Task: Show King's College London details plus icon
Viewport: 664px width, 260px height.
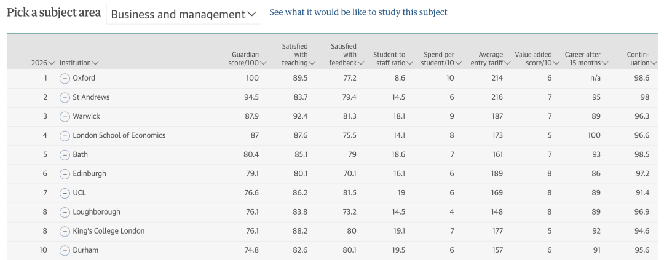Action: point(65,231)
